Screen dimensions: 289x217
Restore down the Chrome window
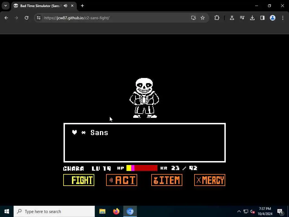[270, 6]
